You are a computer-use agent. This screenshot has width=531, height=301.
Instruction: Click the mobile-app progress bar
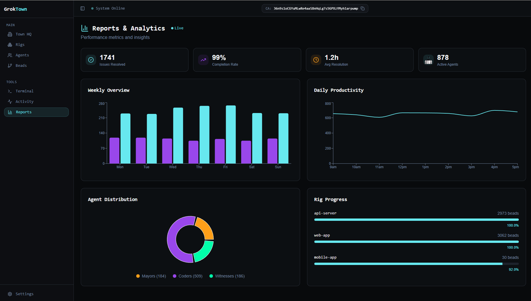pyautogui.click(x=416, y=264)
